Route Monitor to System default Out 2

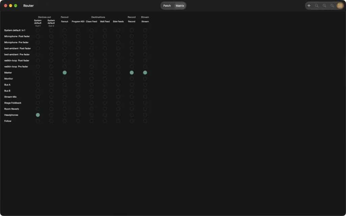click(x=51, y=79)
